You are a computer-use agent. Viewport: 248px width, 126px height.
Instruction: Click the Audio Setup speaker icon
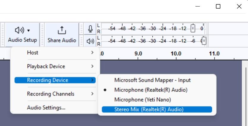(20, 30)
